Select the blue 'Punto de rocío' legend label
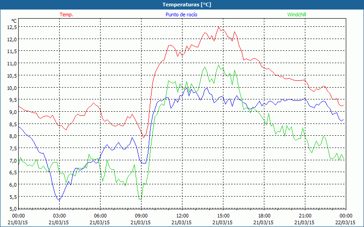 pos(181,15)
